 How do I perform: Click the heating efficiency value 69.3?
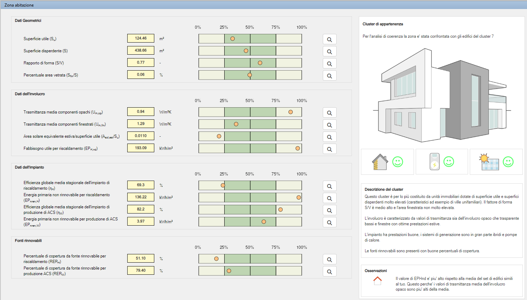[140, 185]
